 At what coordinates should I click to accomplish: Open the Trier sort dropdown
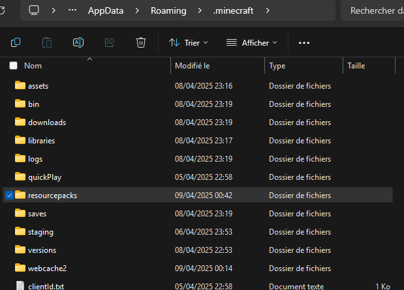[189, 43]
